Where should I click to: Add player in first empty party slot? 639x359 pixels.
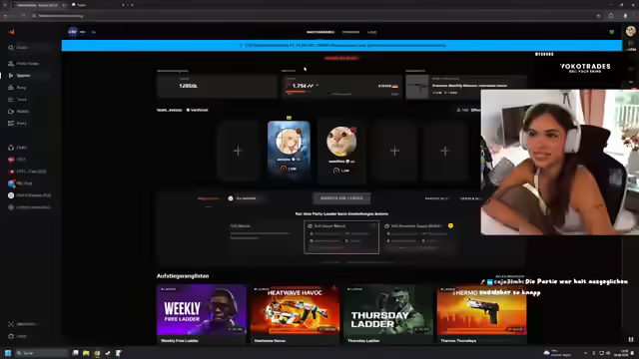coord(238,151)
